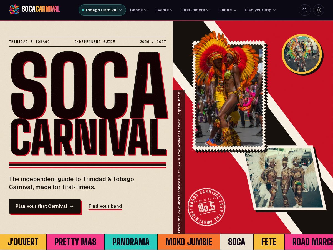Viewport: 333px width, 250px height.
Task: Expand the Plan your trip menu
Action: pos(260,10)
